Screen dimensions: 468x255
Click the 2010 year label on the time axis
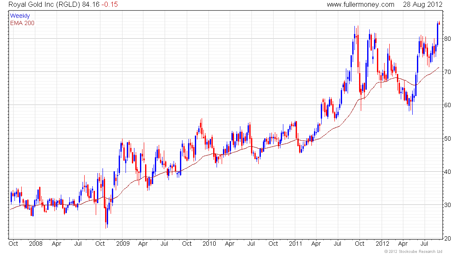click(x=209, y=244)
